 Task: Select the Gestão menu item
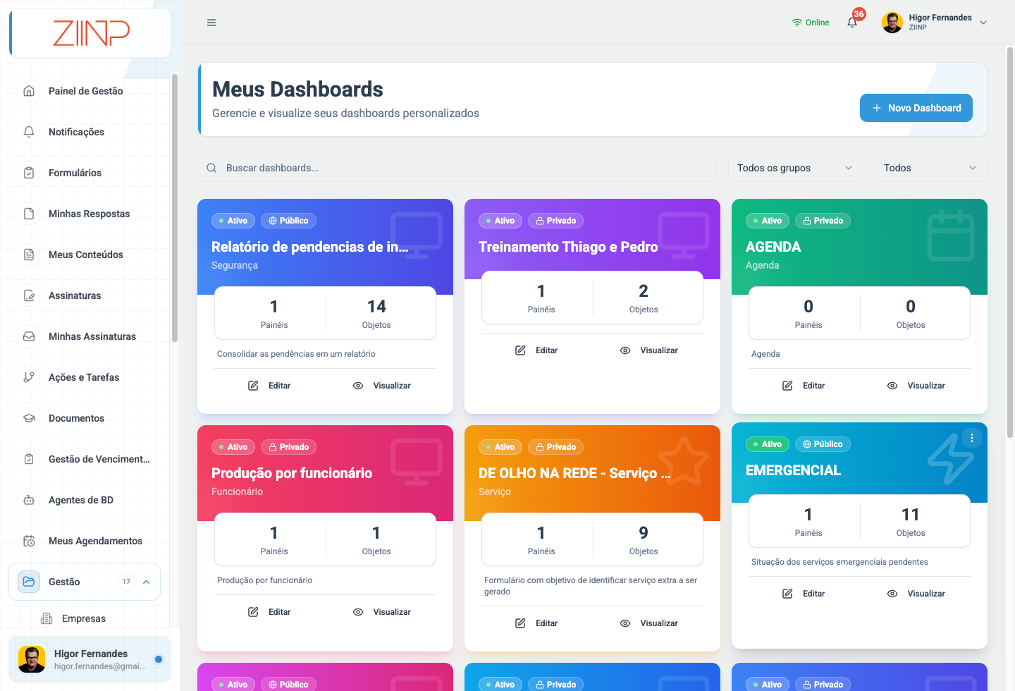point(85,582)
